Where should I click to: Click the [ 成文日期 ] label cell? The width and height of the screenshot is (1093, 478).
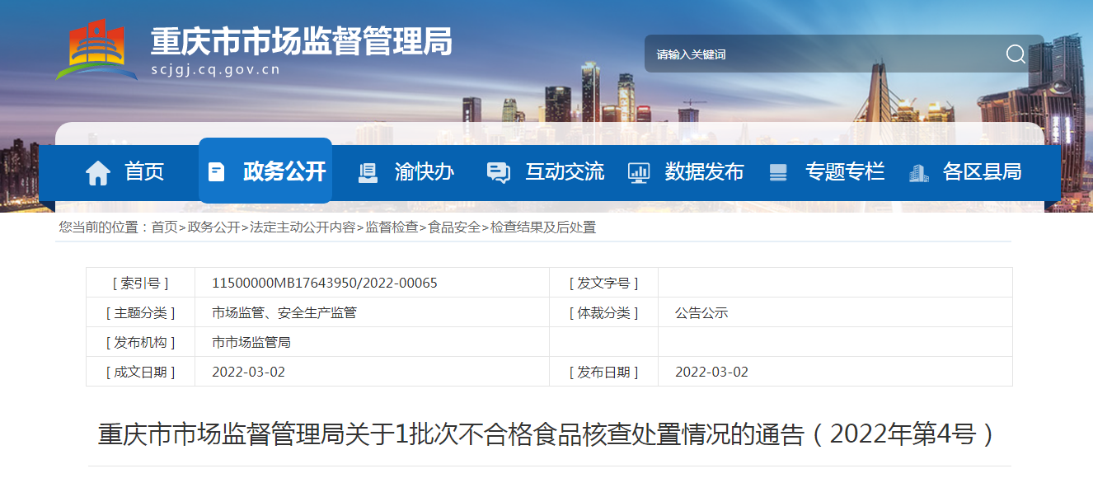coord(140,373)
